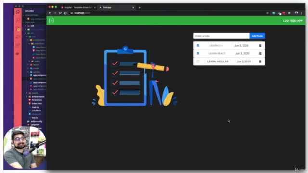
Task: Open favicon.ico in the explorer
Action: click(x=37, y=100)
